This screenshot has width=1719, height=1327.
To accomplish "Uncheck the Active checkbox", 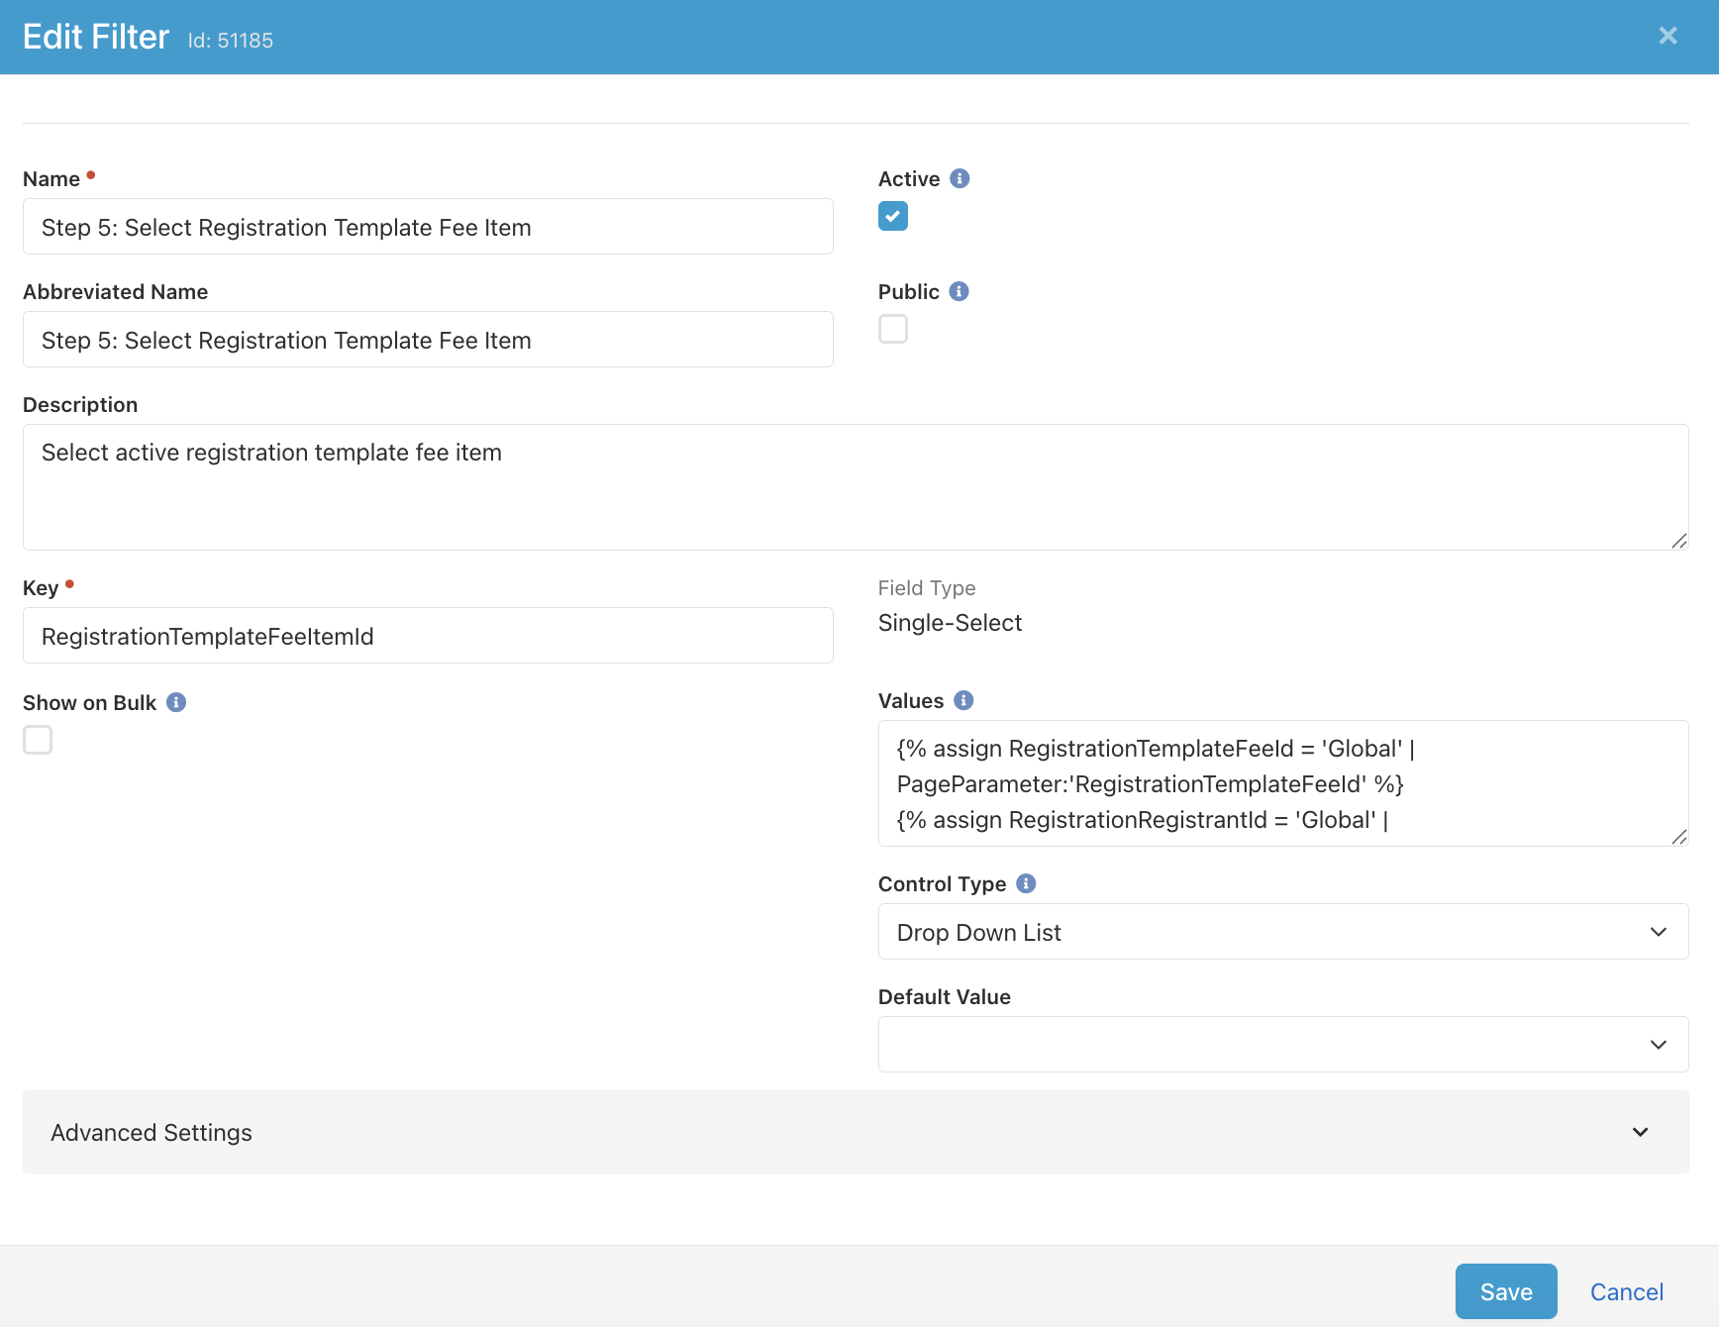I will click(893, 216).
